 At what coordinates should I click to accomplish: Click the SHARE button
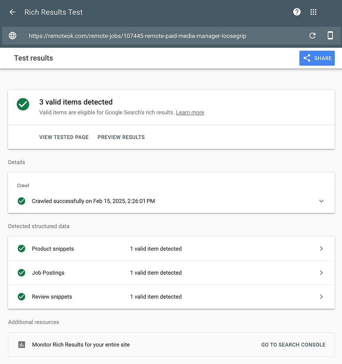tap(317, 58)
